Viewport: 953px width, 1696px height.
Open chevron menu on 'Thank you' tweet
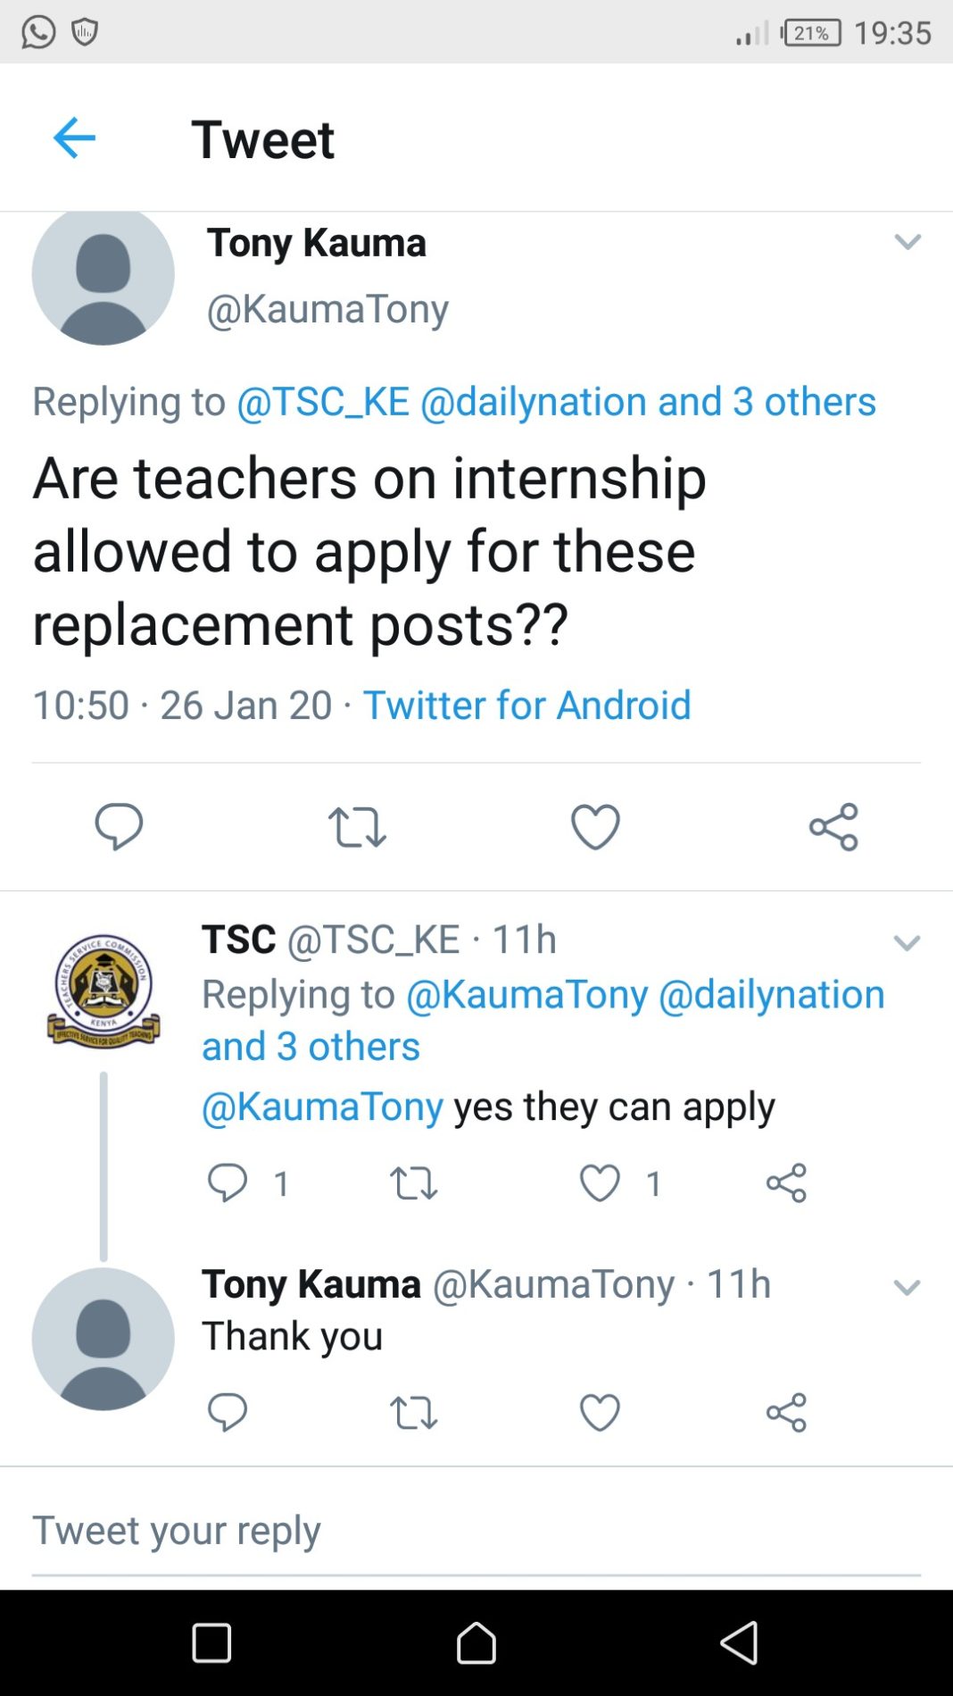[x=907, y=1287]
